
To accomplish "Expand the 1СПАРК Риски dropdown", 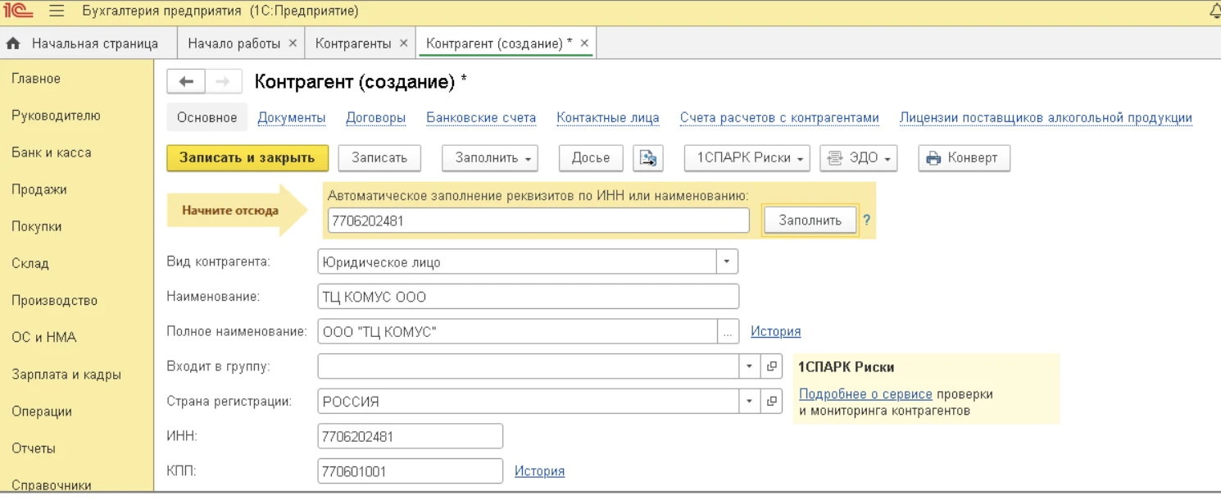I will coord(747,158).
